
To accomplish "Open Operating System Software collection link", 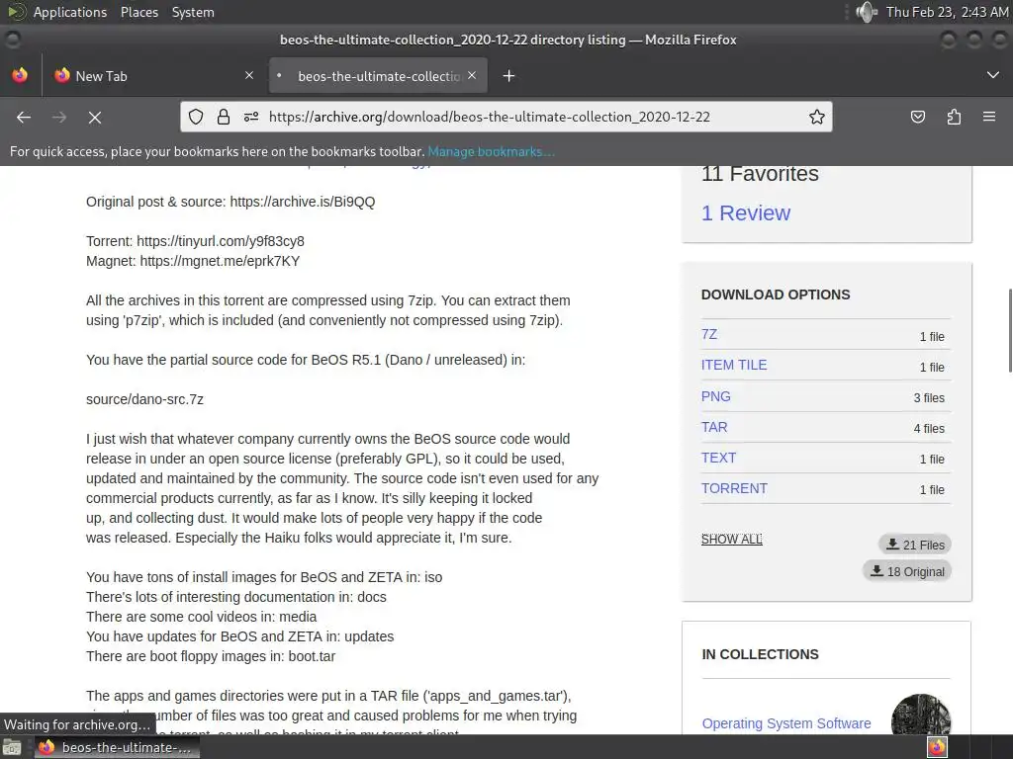I will point(786,723).
